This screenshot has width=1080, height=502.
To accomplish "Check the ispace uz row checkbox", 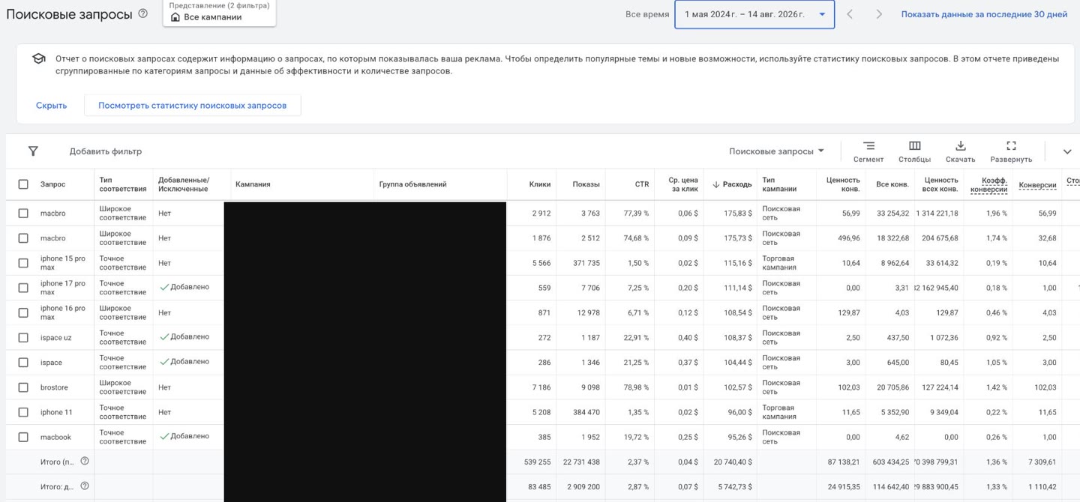I will pos(23,337).
